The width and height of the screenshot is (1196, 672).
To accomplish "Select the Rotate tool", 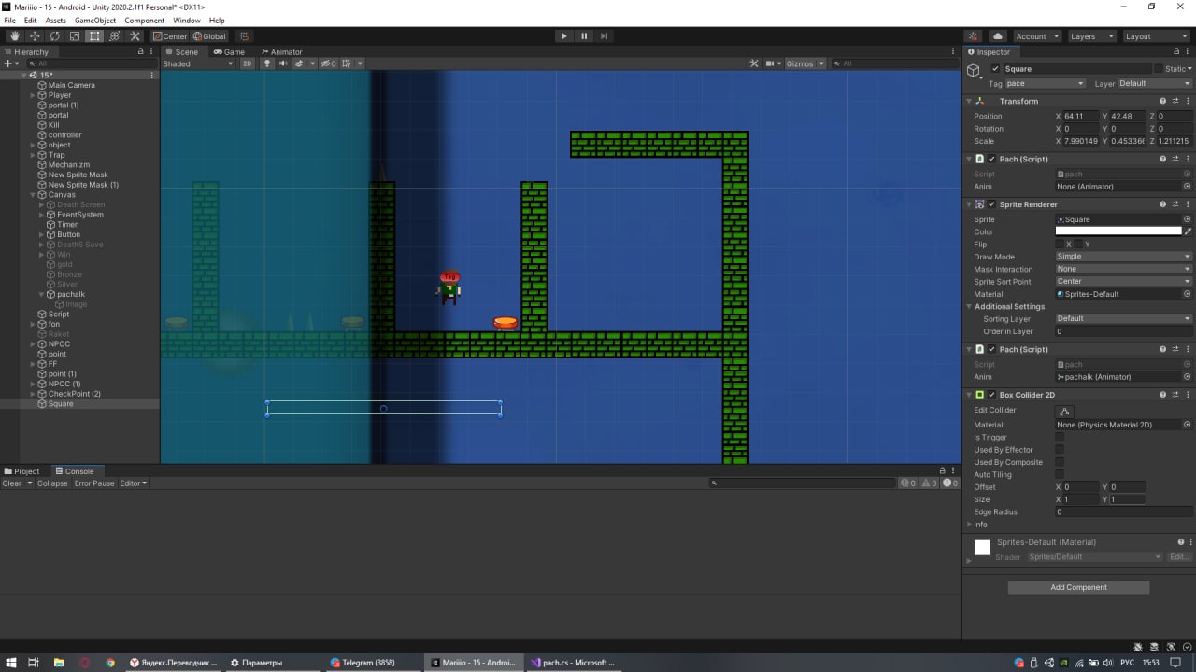I will [54, 36].
